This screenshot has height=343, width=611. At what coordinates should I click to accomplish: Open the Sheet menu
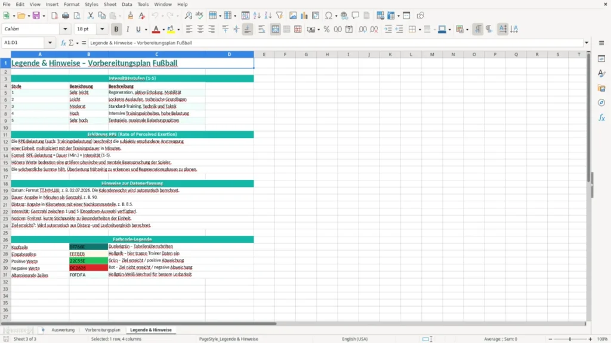110,4
